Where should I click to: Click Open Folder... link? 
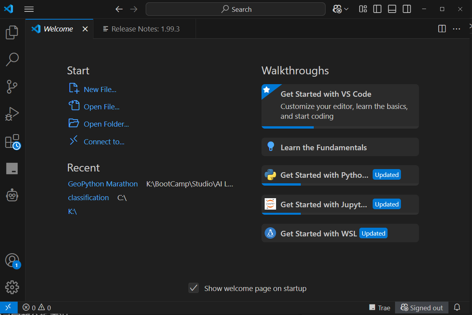coord(106,124)
